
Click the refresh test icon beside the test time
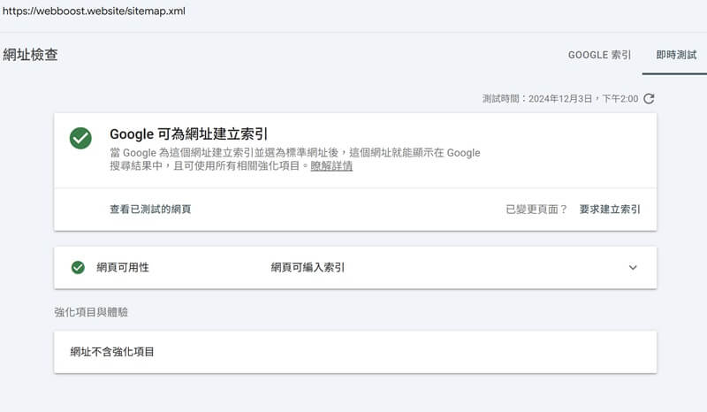tap(649, 98)
